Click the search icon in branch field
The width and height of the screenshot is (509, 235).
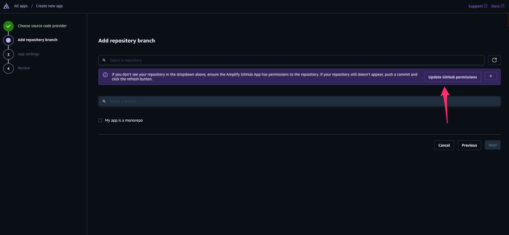coord(104,101)
